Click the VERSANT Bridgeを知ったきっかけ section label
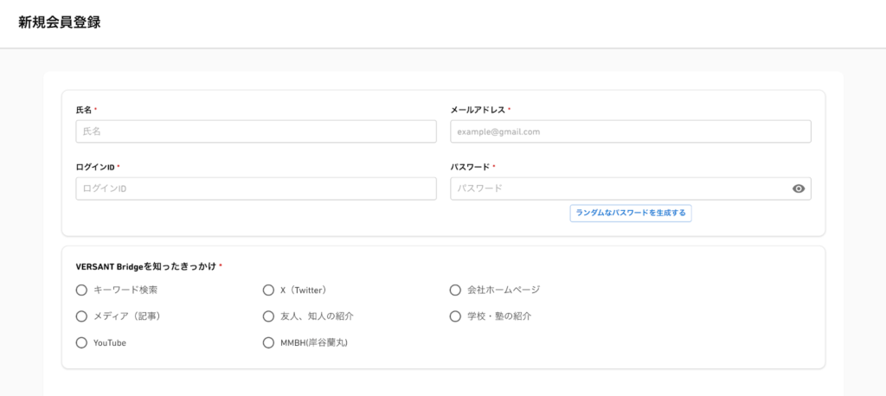 click(x=146, y=266)
